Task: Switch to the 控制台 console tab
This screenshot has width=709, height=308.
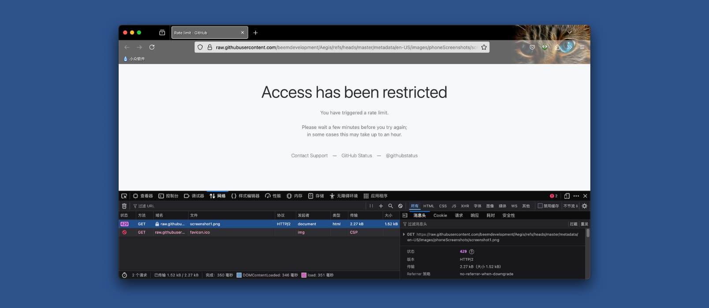Action: click(168, 196)
